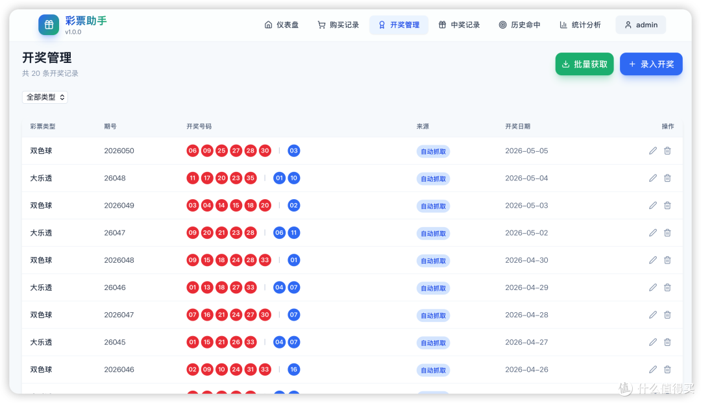Click issue number 26048
Screen dimensions: 701x403
115,178
